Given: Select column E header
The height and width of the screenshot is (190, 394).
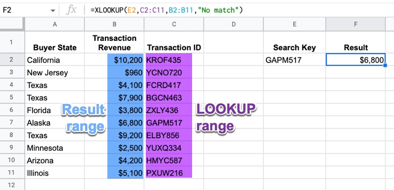Looking at the screenshot, I should click(295, 24).
